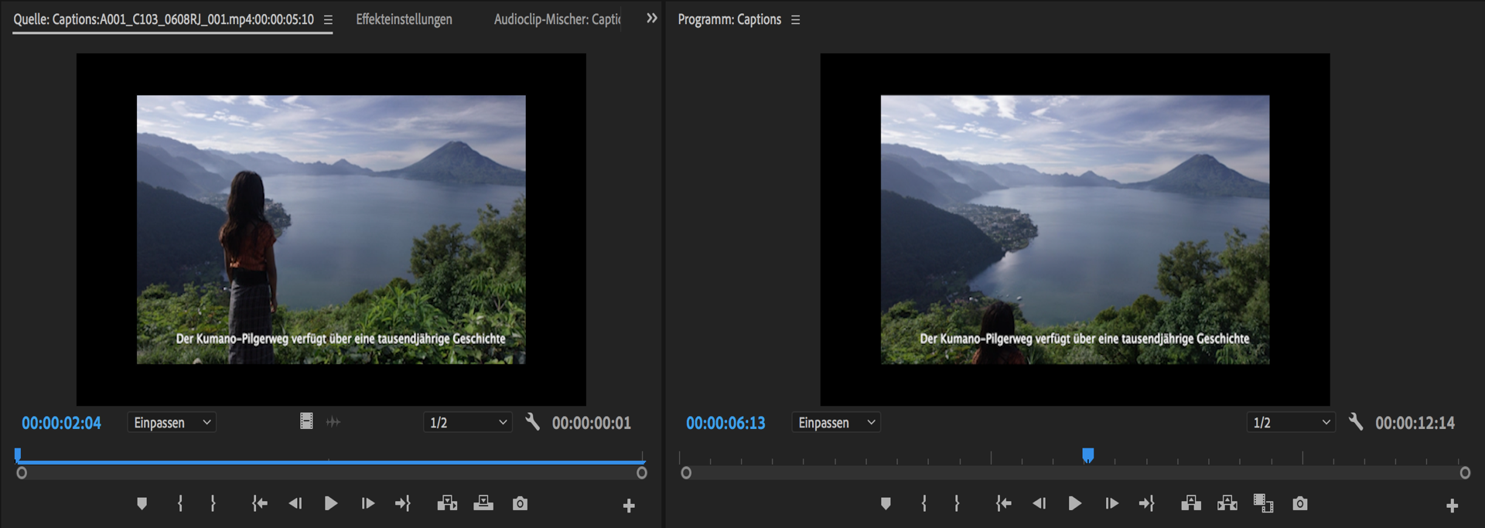Mark In point in Program monitor
1485x528 pixels.
pyautogui.click(x=924, y=504)
